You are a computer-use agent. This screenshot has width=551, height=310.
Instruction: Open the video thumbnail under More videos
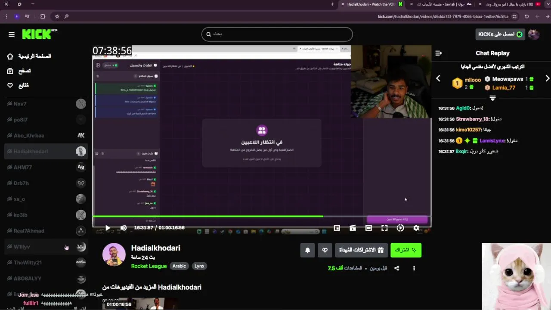[140, 303]
